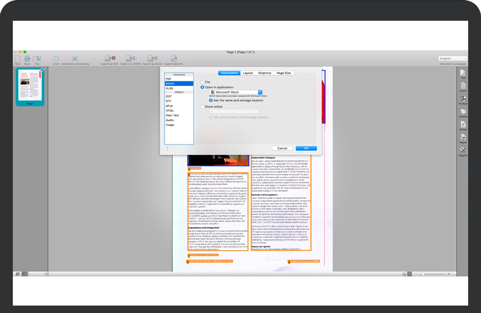Select the Deskew tool in right sidebar
This screenshot has height=313, width=481.
(463, 113)
